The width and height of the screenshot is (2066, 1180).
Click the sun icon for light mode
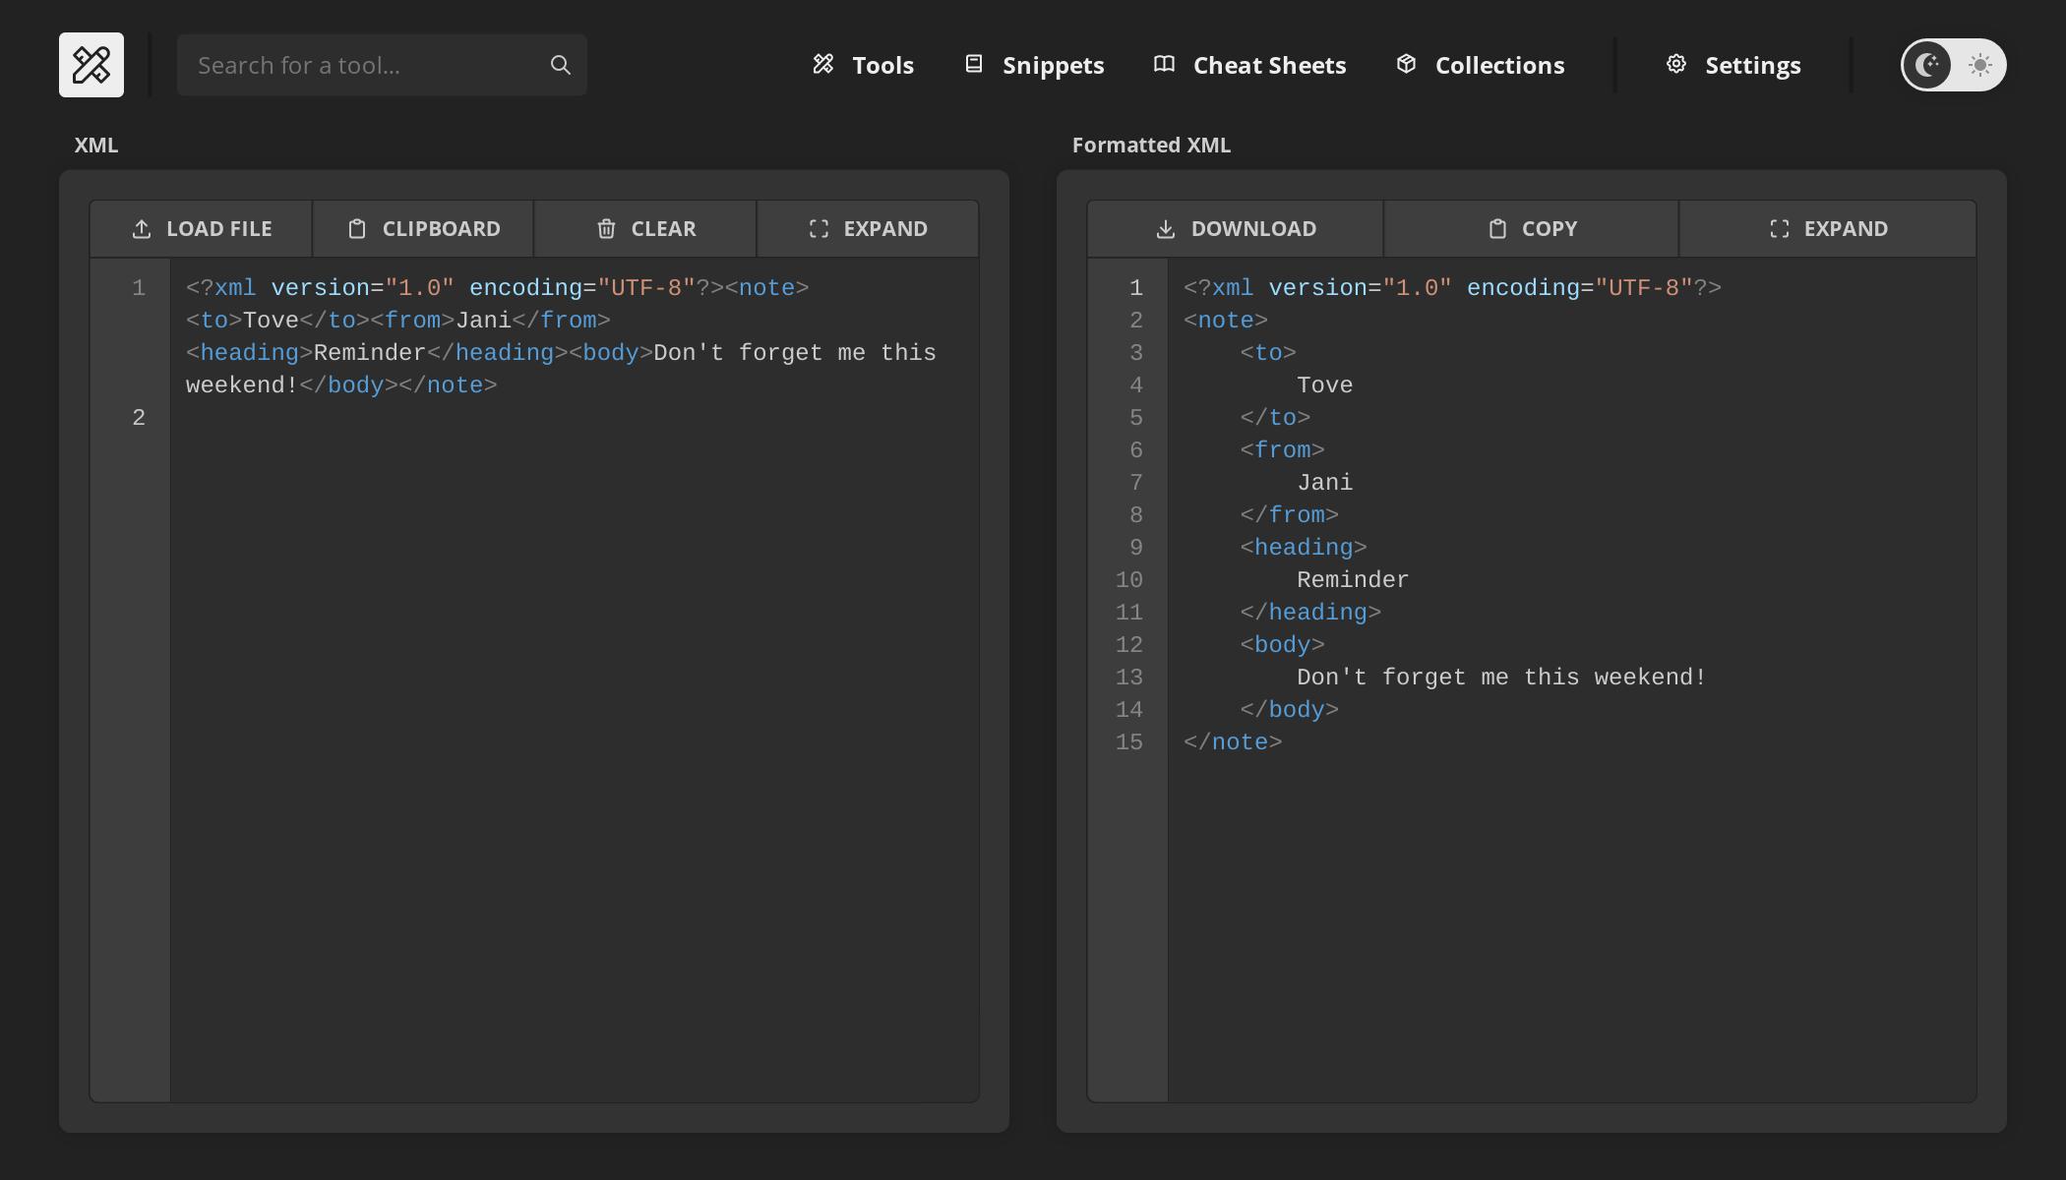point(1979,65)
